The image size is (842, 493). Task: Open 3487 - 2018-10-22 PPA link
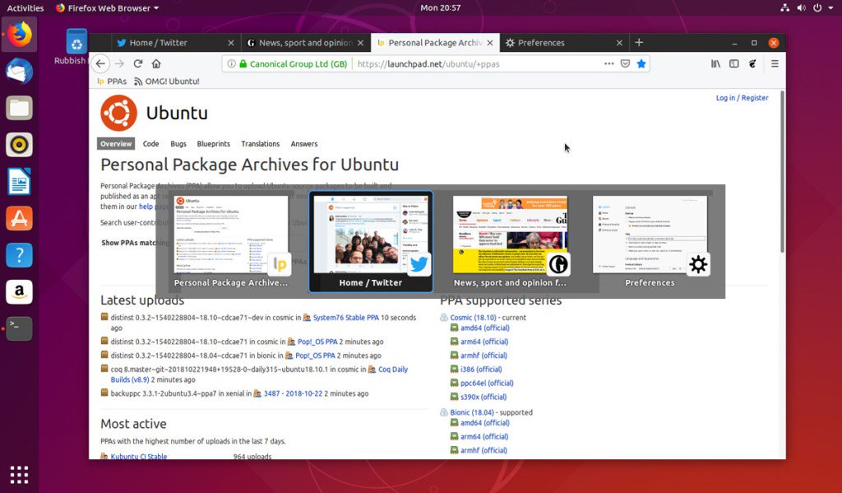pyautogui.click(x=293, y=393)
